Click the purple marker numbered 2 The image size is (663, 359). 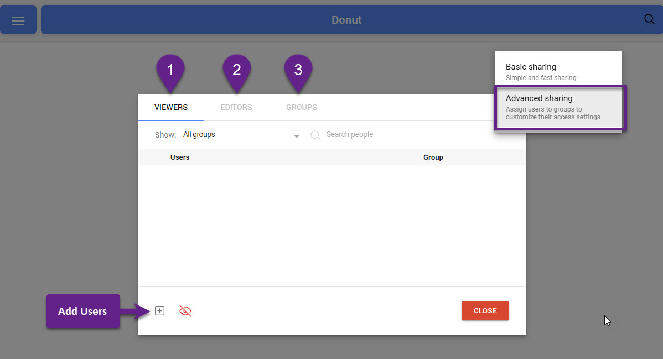point(236,71)
